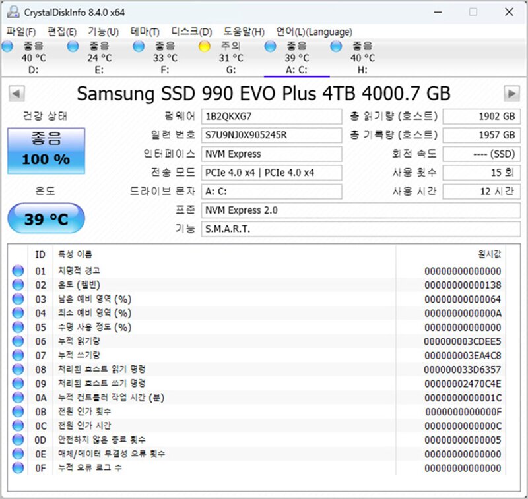528x499 pixels.
Task: Click the standard field NVM Express 2.0
Action: click(x=361, y=210)
